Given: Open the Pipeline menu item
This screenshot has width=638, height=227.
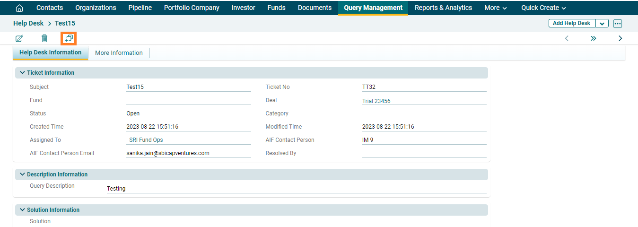Looking at the screenshot, I should coord(140,8).
